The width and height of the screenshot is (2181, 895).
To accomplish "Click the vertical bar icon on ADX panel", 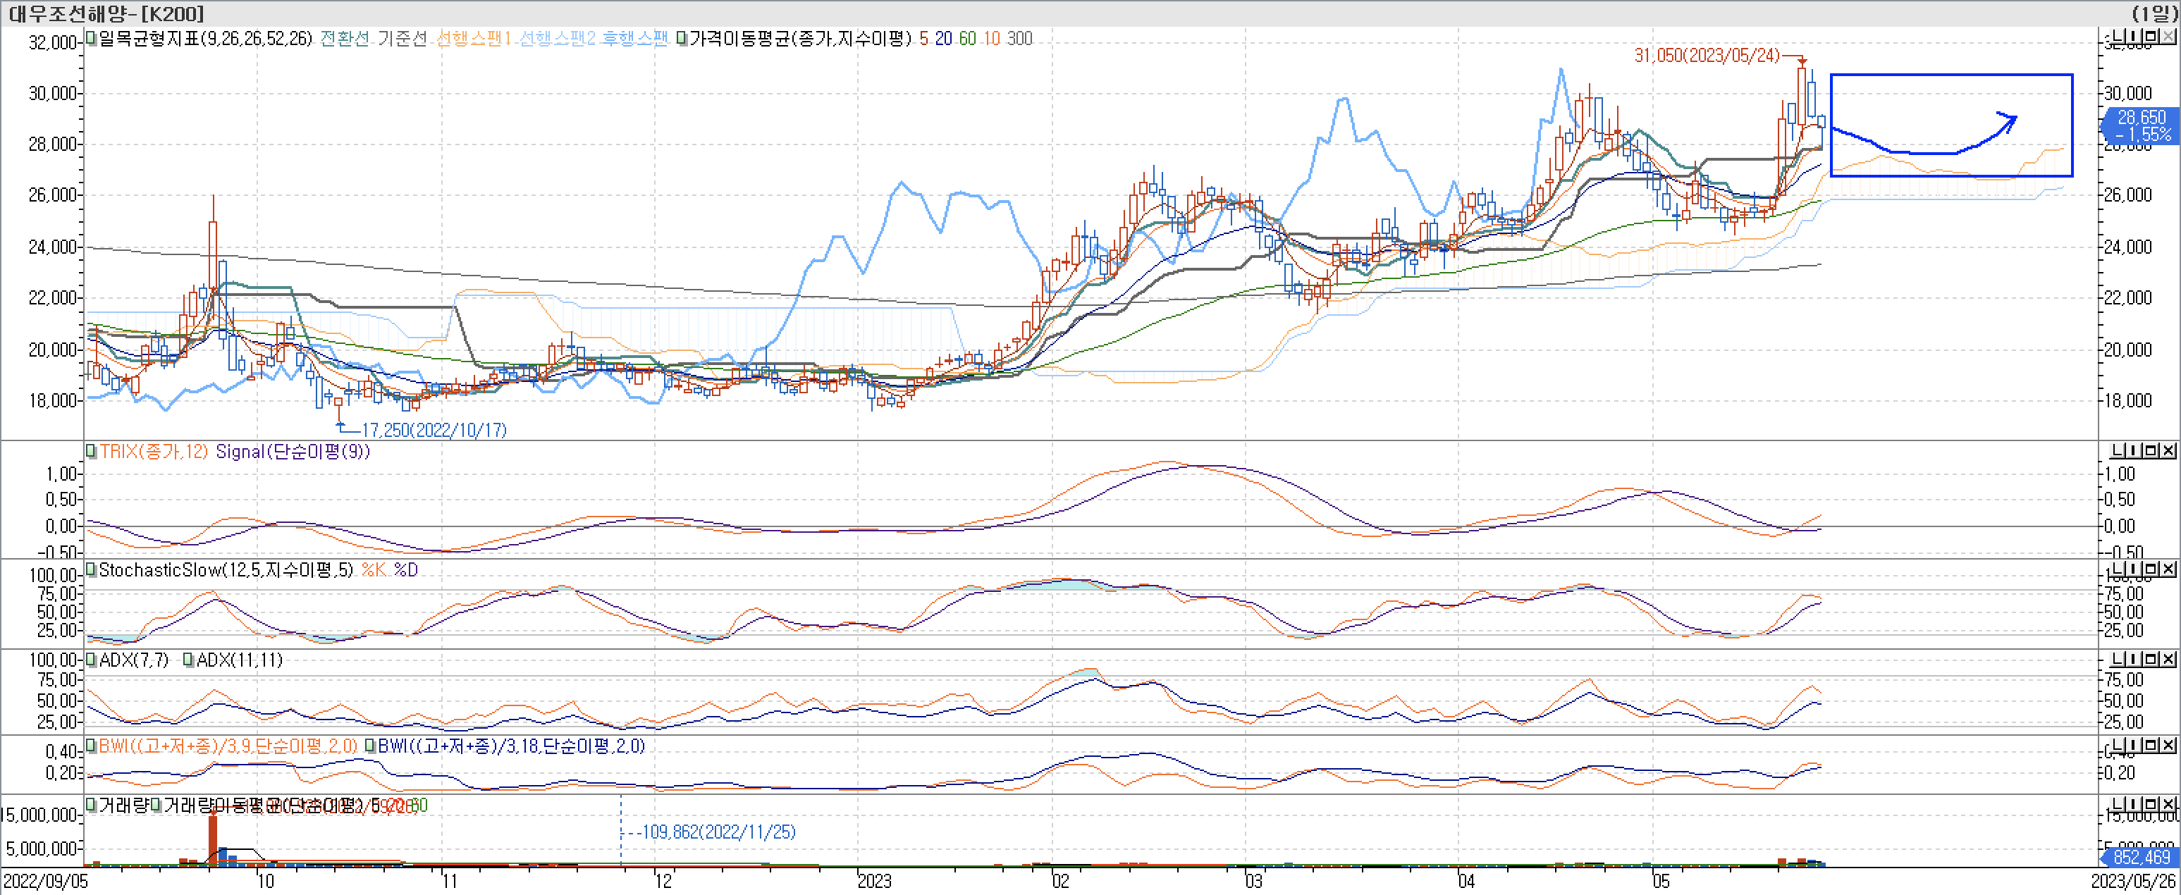I will point(2134,659).
